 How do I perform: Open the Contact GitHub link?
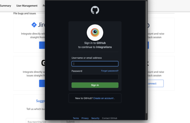[x=110, y=118]
